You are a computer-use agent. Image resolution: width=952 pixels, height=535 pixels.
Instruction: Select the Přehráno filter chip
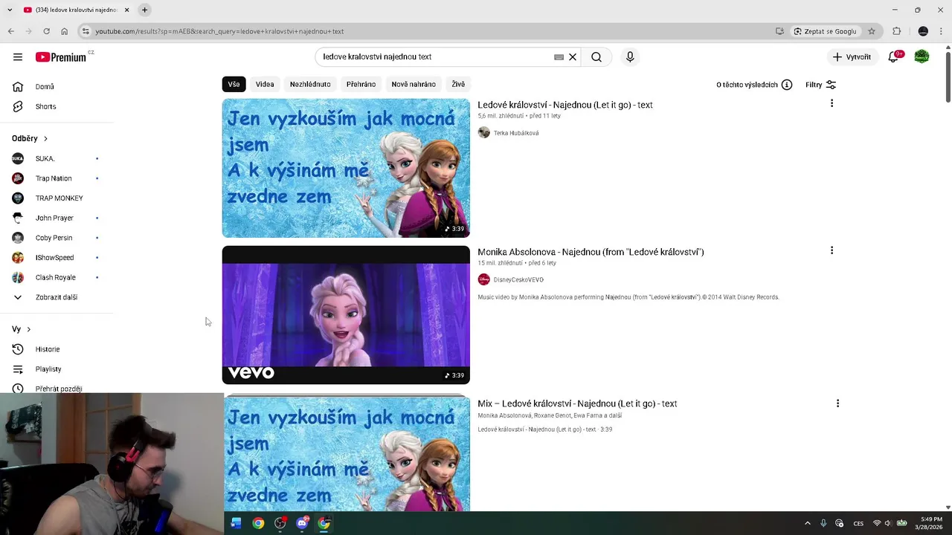coord(361,85)
